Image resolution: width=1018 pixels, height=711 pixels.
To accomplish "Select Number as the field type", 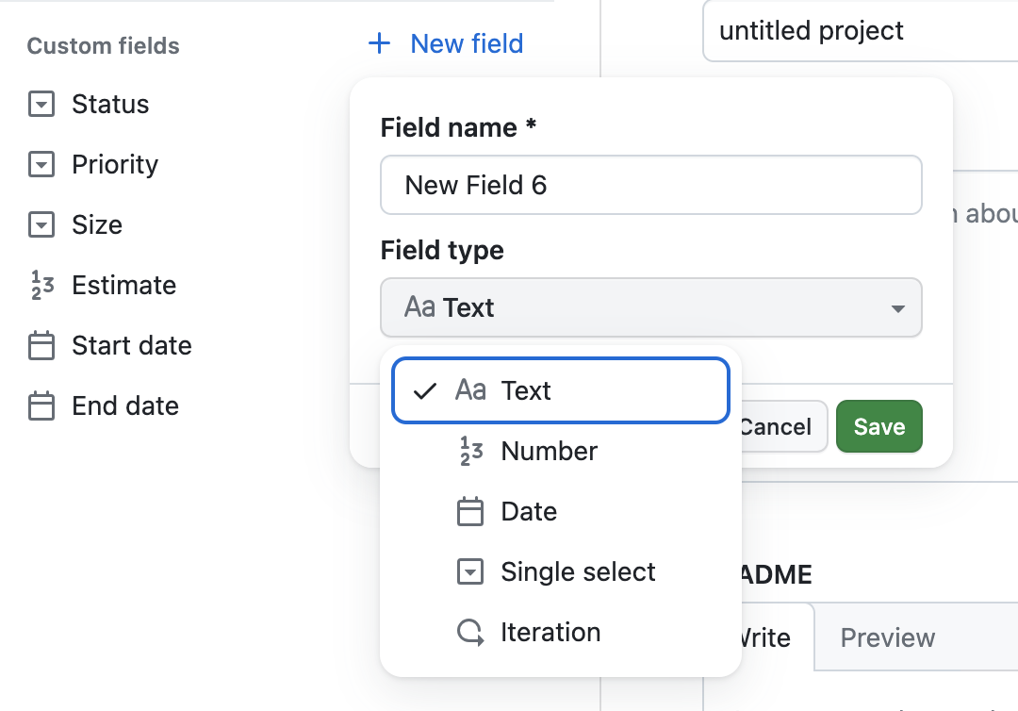I will pos(549,451).
